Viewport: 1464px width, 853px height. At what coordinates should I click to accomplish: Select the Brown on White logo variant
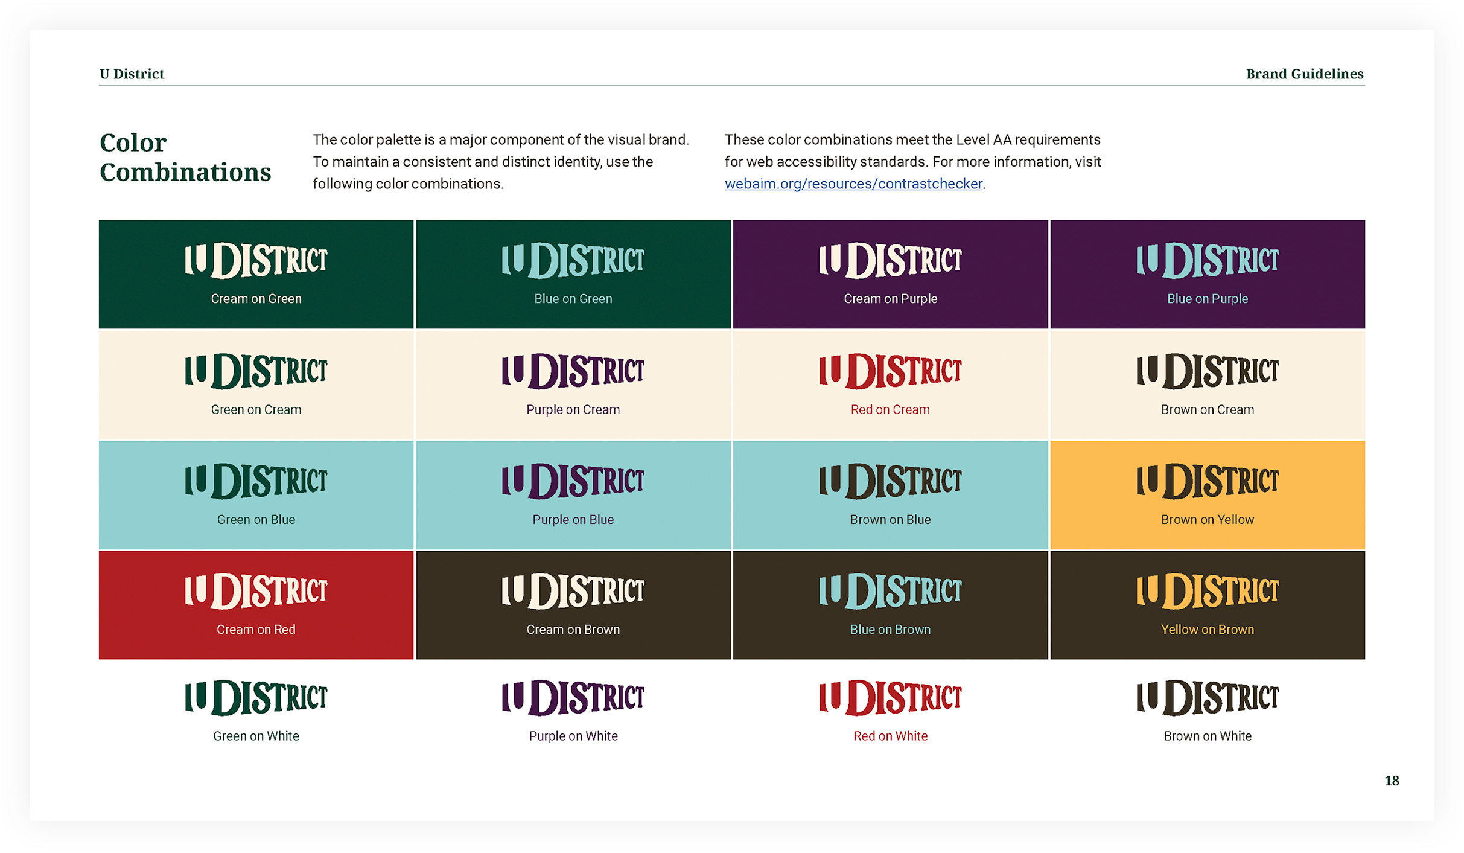1206,698
